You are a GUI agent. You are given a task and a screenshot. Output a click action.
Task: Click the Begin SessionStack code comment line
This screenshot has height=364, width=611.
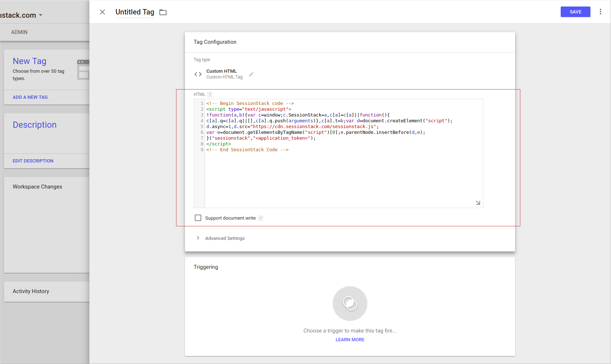coord(250,103)
